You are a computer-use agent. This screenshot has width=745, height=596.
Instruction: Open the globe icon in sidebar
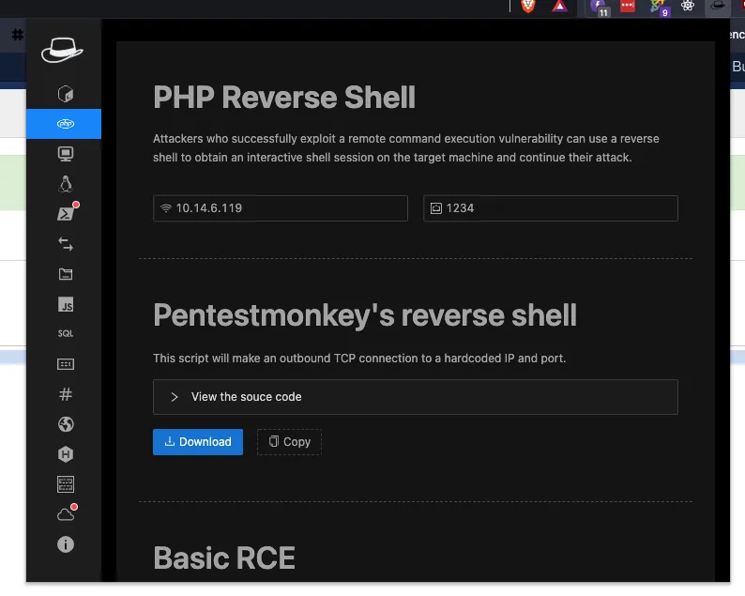click(65, 424)
